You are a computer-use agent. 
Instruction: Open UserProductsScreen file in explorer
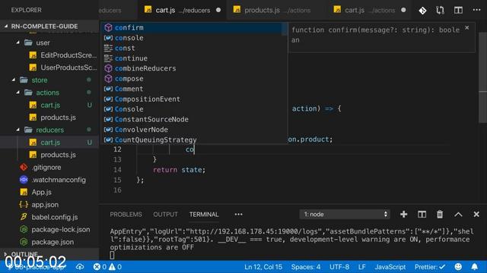point(49,67)
